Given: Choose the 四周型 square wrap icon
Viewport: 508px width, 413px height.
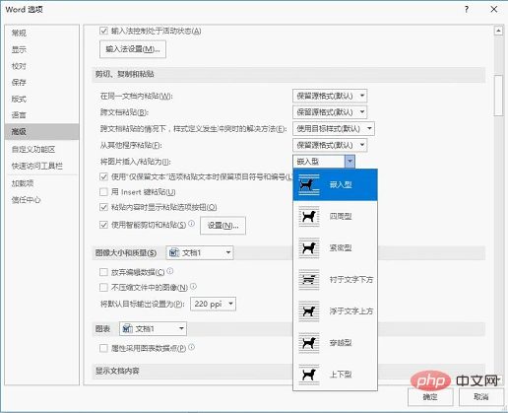Looking at the screenshot, I should pos(309,216).
